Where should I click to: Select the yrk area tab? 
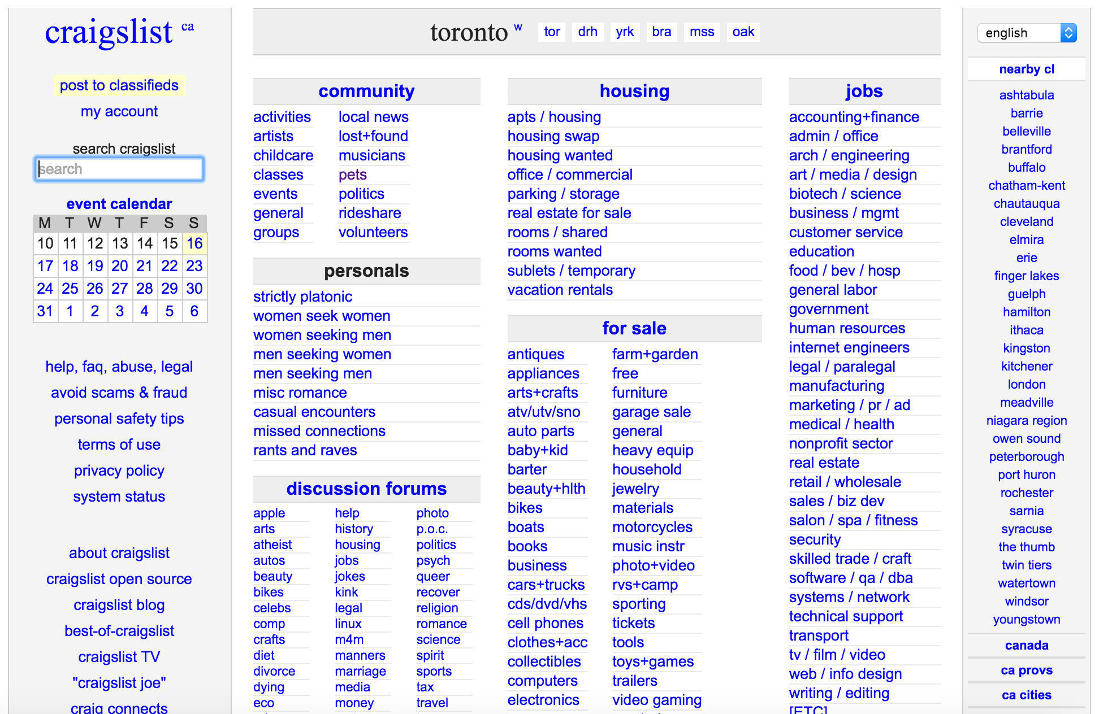click(x=625, y=32)
